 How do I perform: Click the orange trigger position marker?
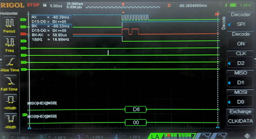pyautogui.click(x=123, y=4)
